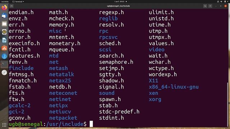The height and width of the screenshot is (129, 230).
Task: Click the reglib directory name
Action: tap(109, 19)
